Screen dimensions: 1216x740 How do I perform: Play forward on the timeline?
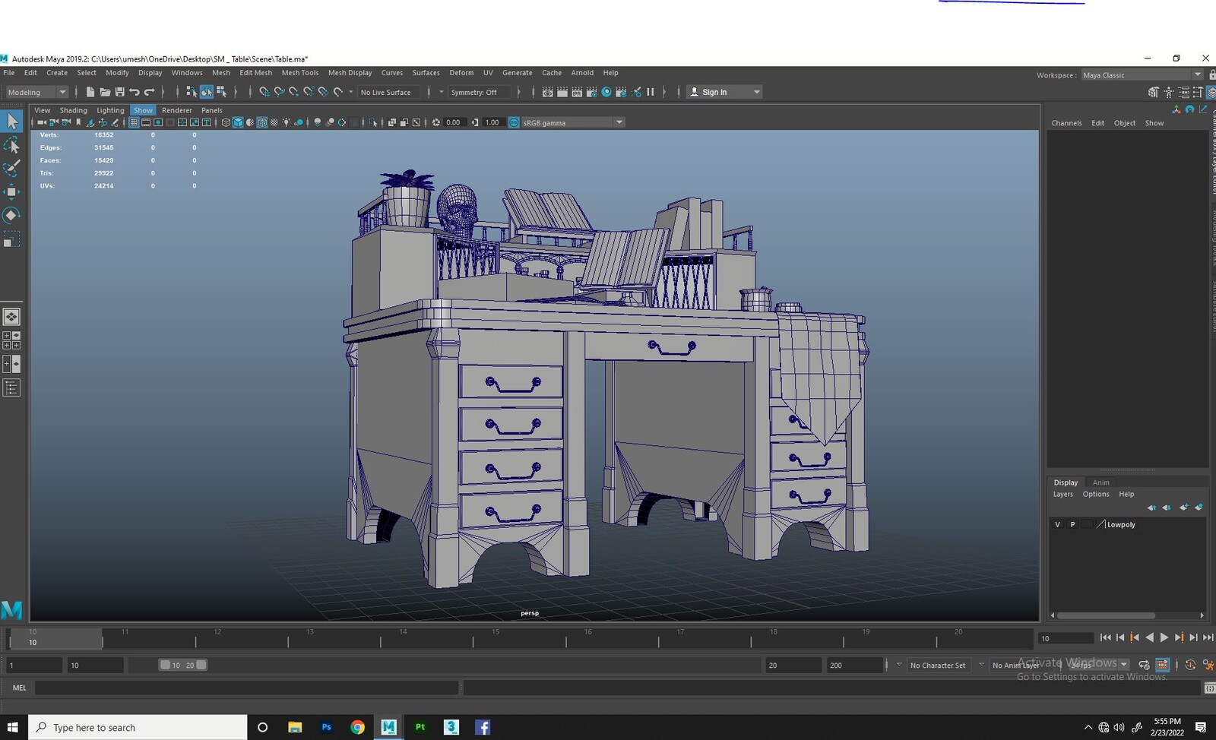click(1164, 637)
